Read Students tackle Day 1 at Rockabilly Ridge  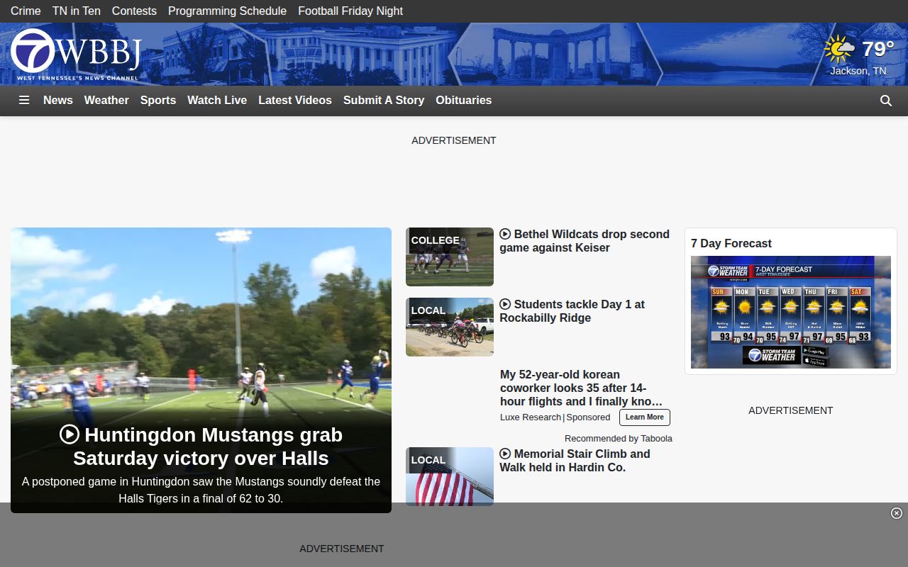[x=572, y=311]
